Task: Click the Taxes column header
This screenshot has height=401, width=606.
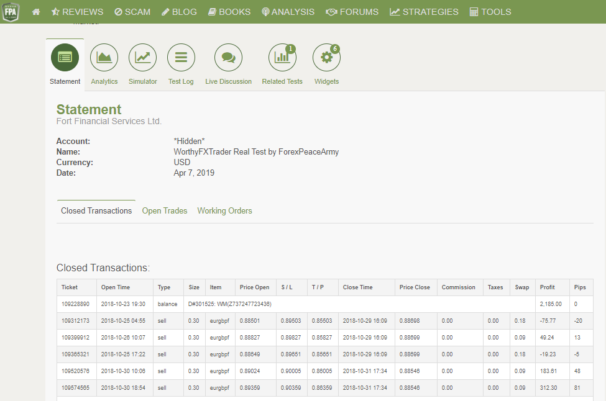Action: tap(495, 287)
